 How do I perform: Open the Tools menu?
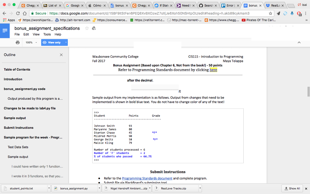[x=46, y=34]
